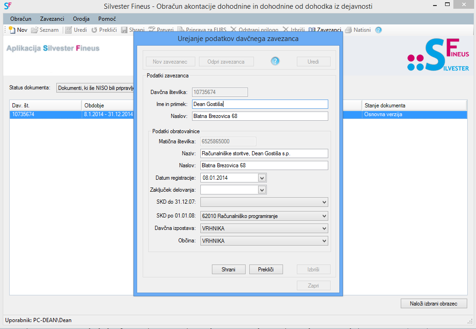The height and width of the screenshot is (329, 476).
Task: Click the Priprava za FURS toolbar item
Action: (x=202, y=29)
